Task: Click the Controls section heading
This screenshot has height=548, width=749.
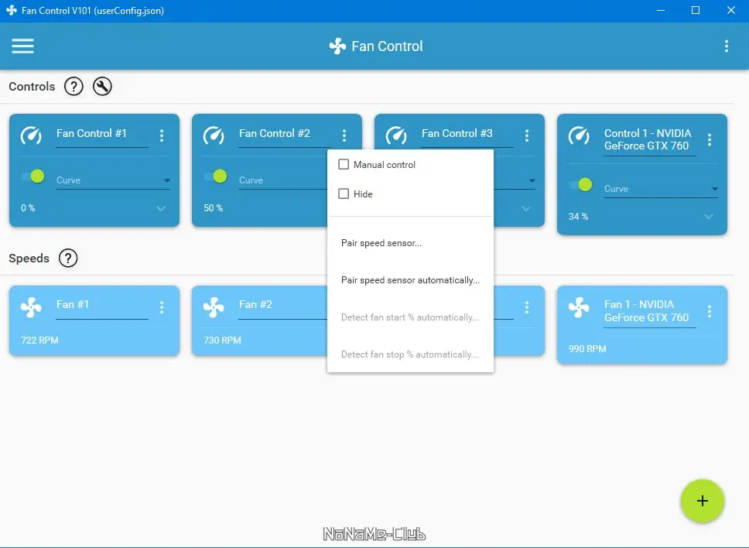Action: (x=32, y=87)
